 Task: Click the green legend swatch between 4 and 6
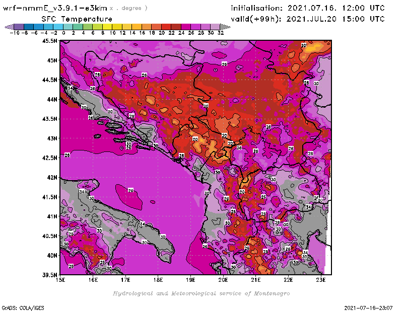coord(88,27)
